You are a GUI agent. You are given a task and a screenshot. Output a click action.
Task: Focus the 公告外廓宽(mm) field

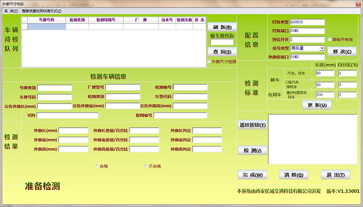click(123, 106)
